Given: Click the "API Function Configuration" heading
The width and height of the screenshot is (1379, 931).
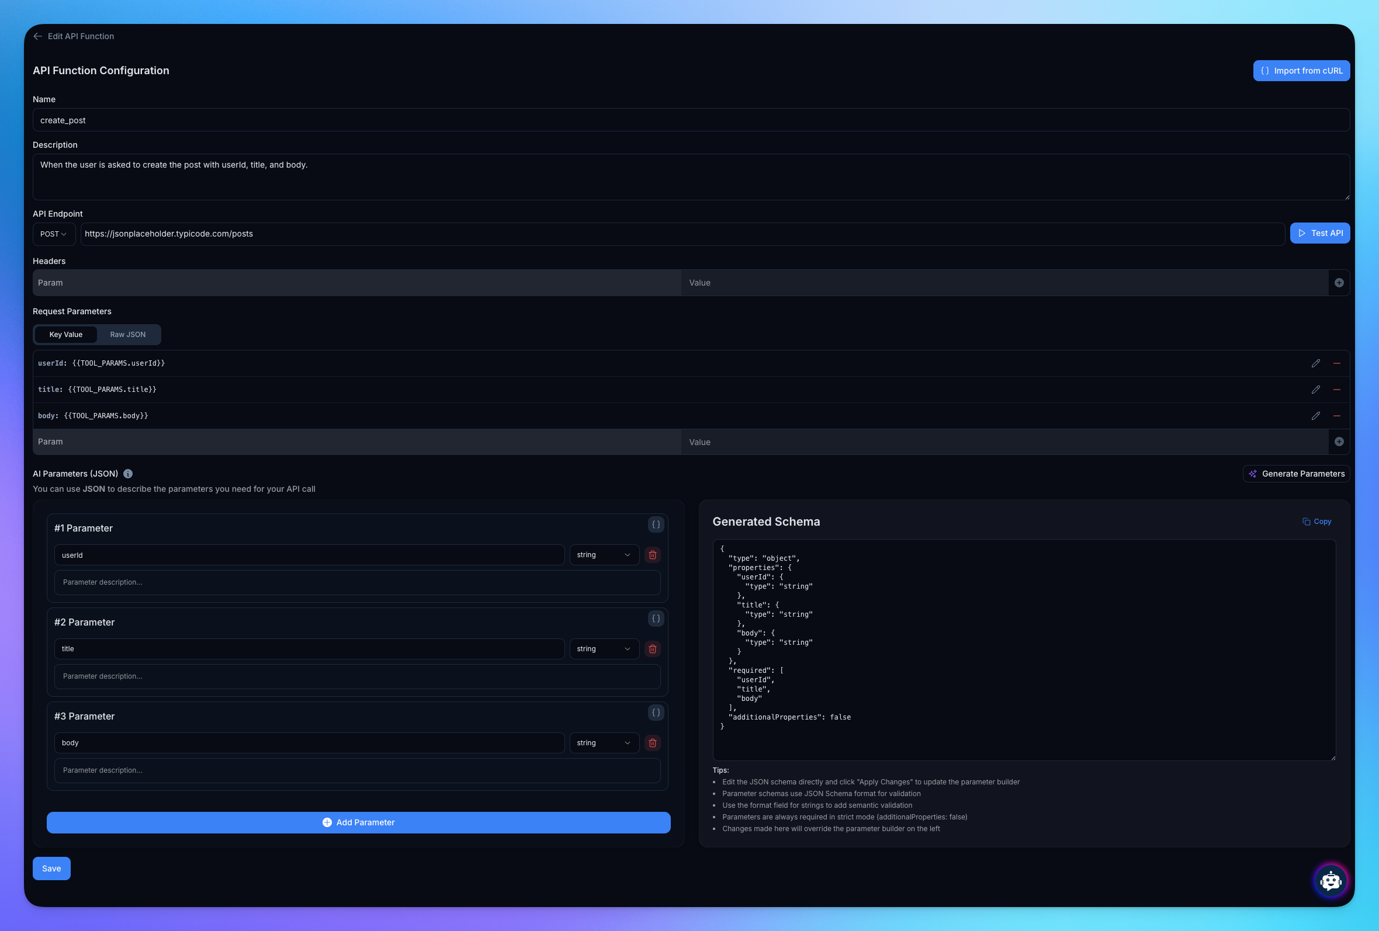Looking at the screenshot, I should [101, 71].
